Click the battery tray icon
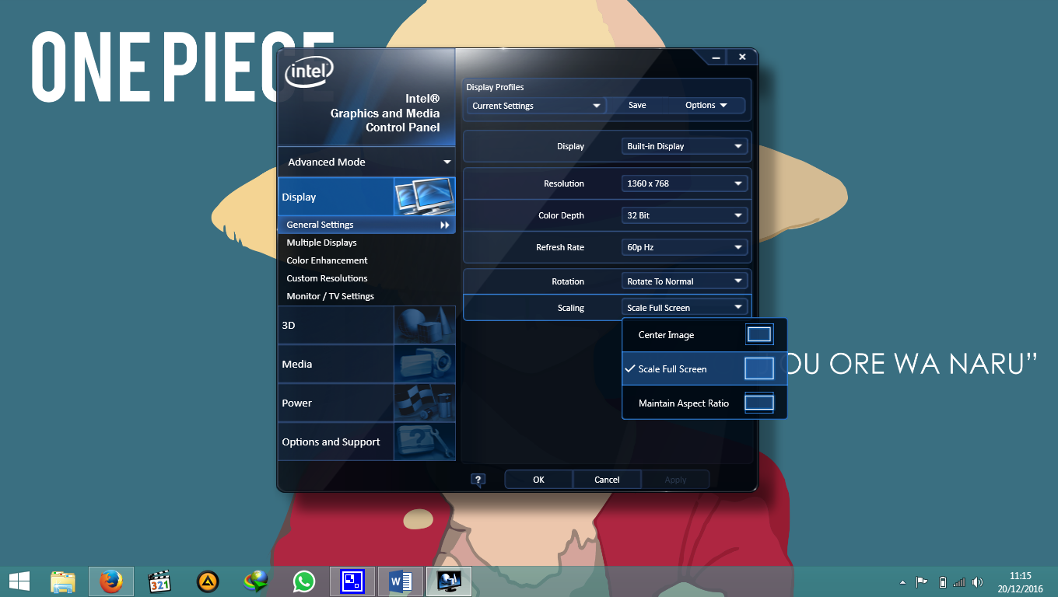 point(943,581)
